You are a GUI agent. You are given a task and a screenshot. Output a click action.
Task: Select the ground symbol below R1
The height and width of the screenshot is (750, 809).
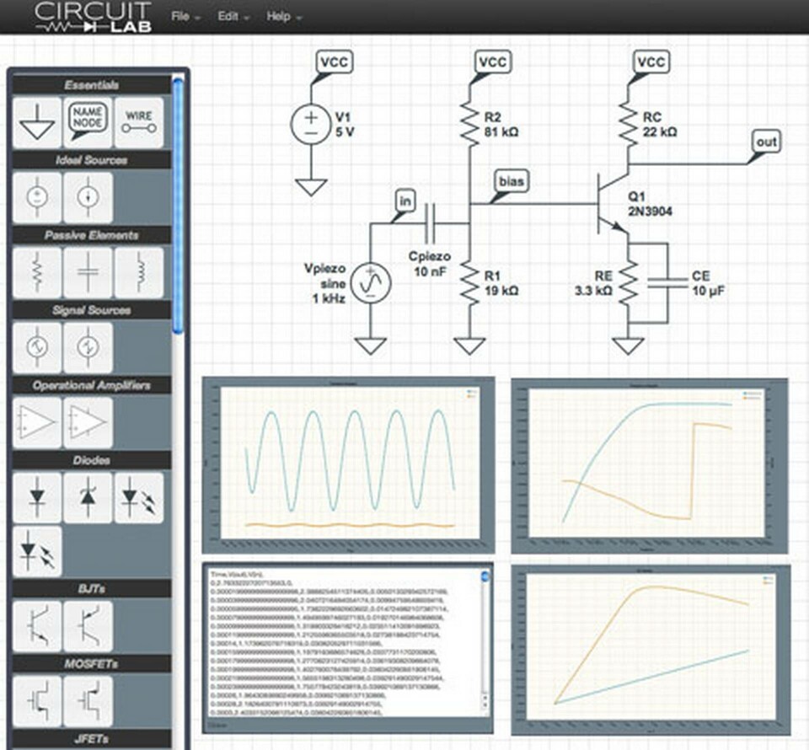tap(469, 346)
